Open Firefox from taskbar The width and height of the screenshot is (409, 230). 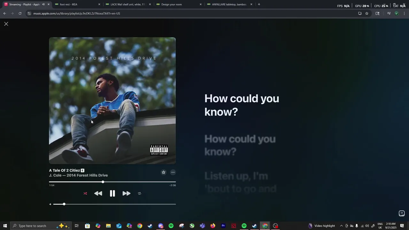click(x=213, y=226)
